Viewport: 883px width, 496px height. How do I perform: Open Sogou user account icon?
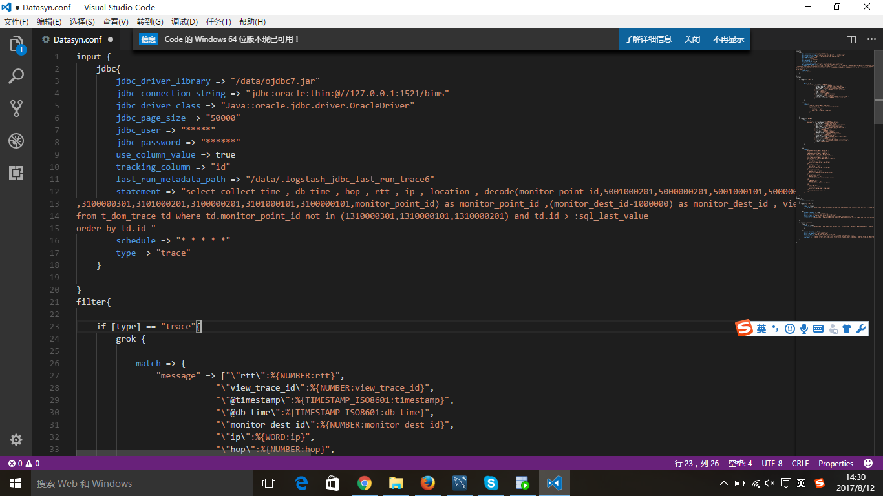833,329
